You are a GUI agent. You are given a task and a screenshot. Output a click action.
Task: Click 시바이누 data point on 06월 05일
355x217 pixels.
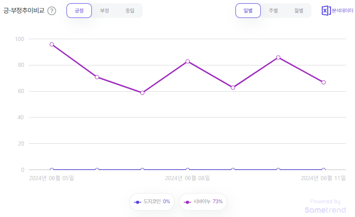[x=52, y=44]
